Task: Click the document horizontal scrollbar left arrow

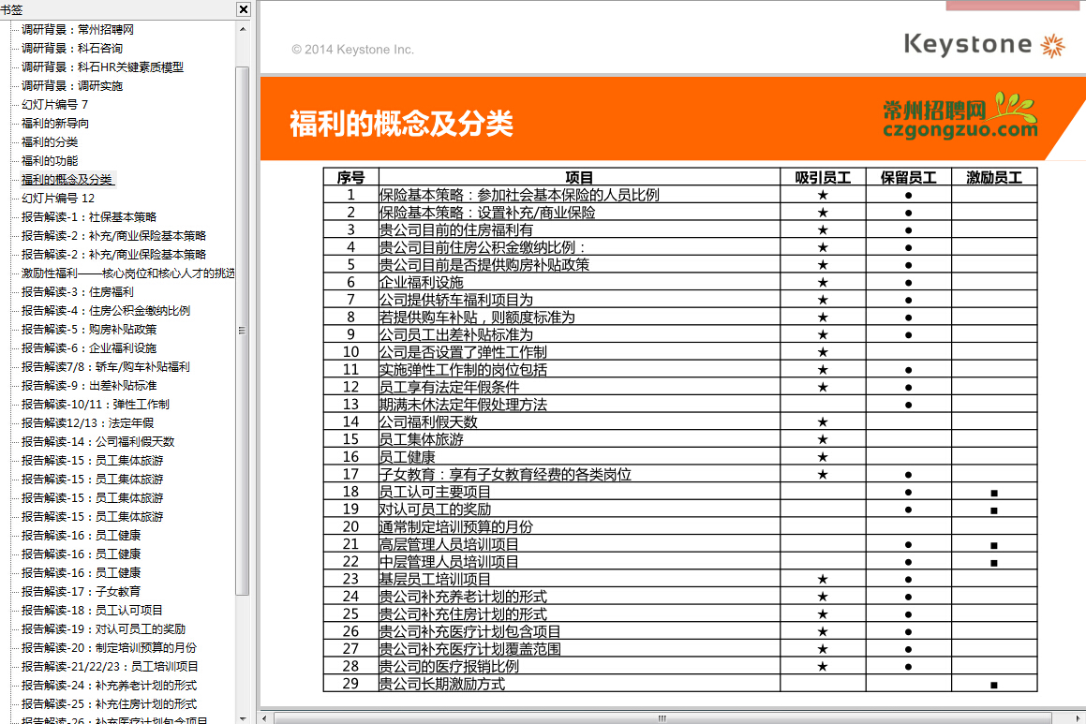Action: [x=264, y=718]
